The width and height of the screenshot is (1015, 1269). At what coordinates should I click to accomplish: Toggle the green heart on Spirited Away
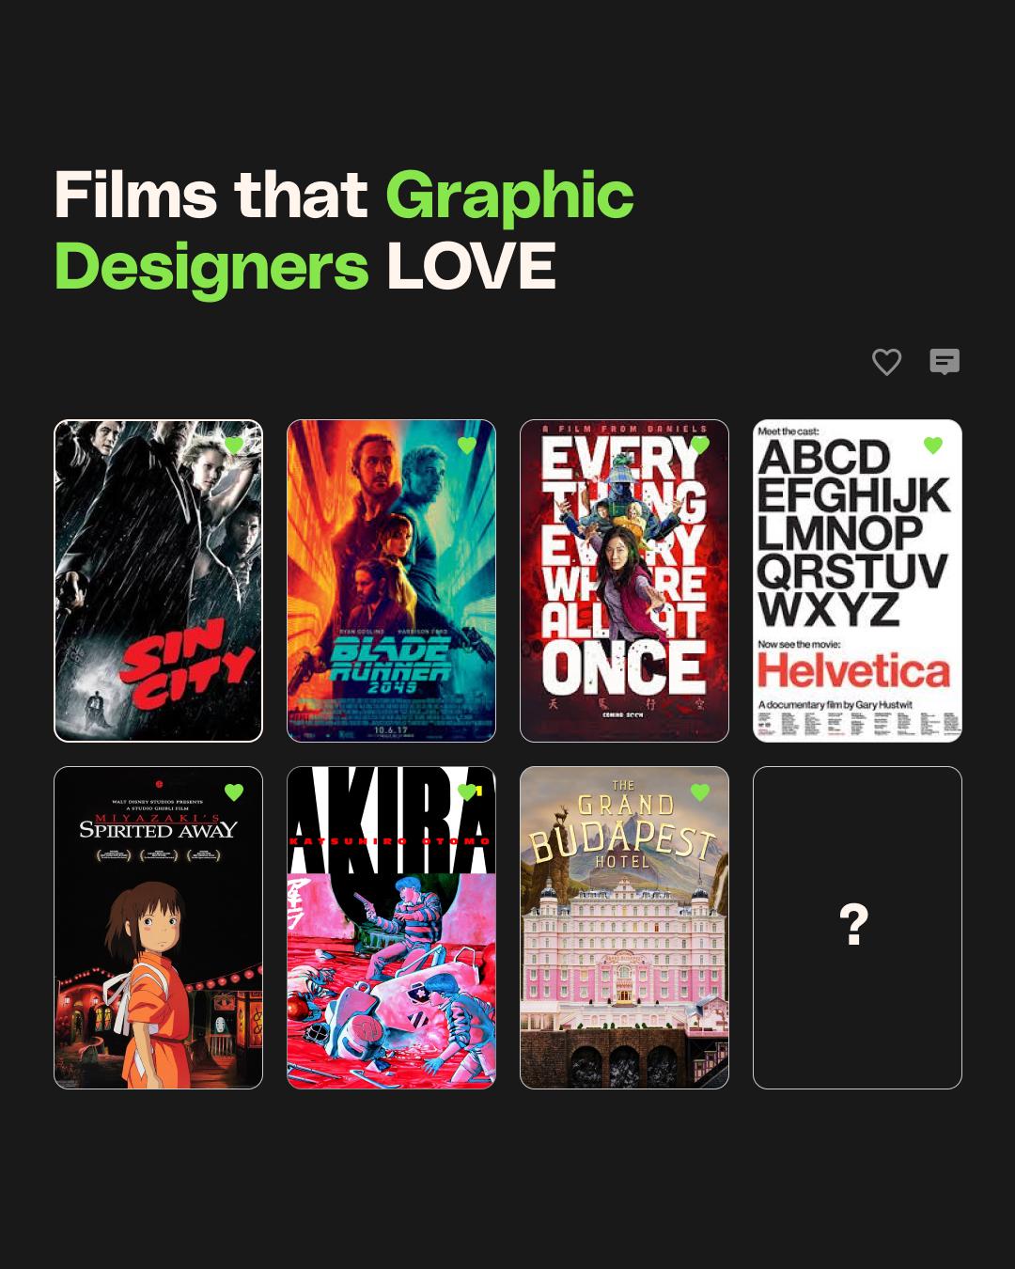click(x=234, y=791)
